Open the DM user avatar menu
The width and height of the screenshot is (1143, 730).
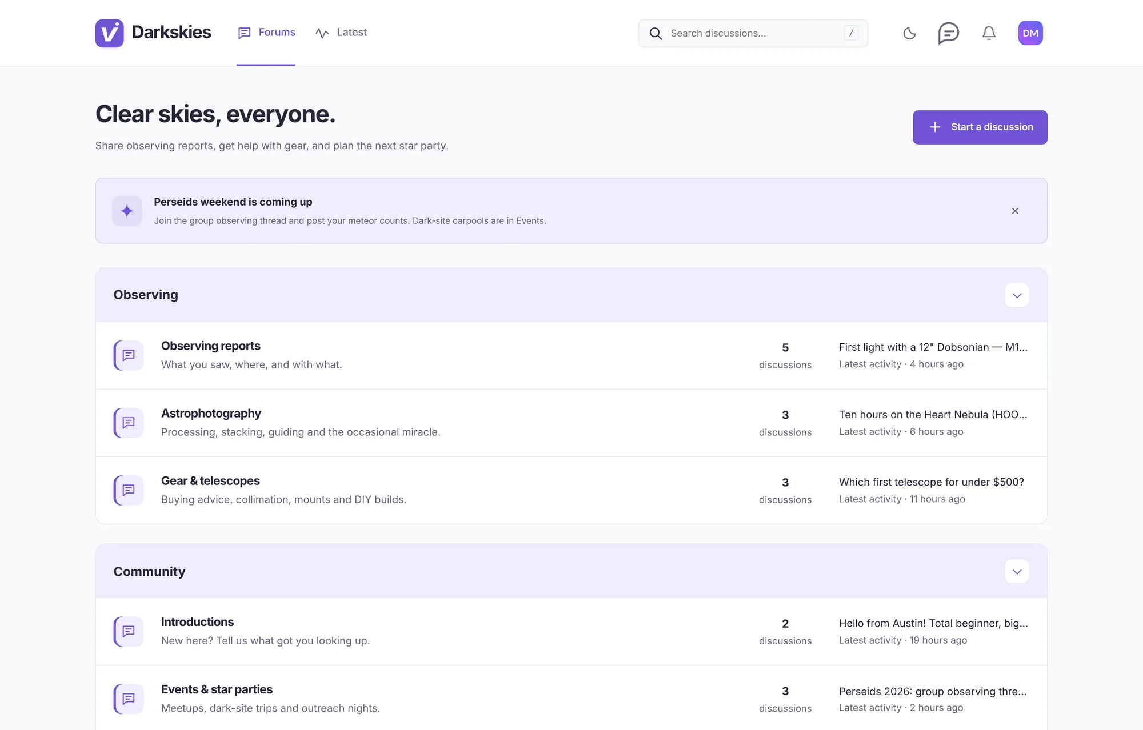pos(1030,33)
